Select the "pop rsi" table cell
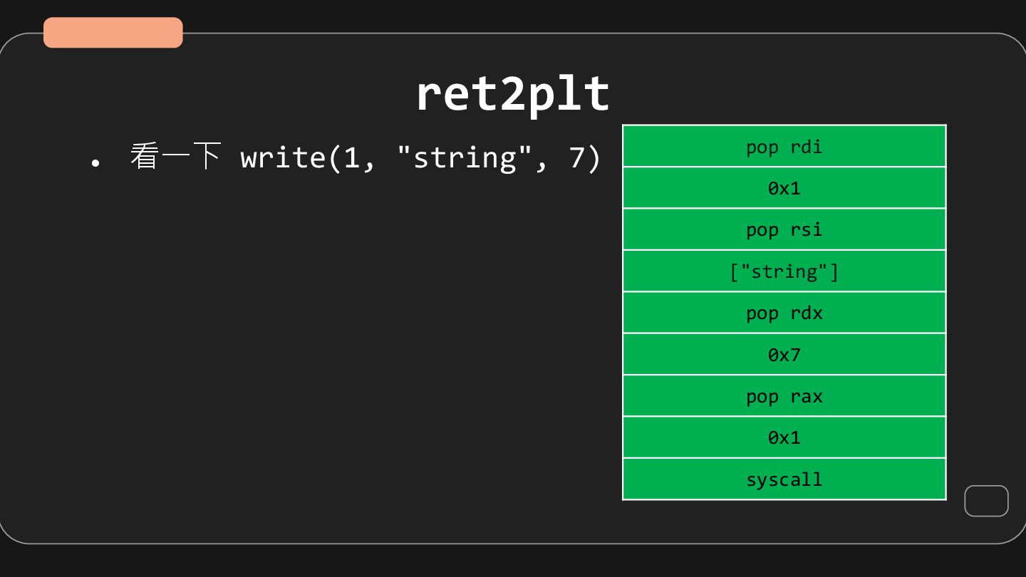This screenshot has width=1026, height=577. click(784, 229)
